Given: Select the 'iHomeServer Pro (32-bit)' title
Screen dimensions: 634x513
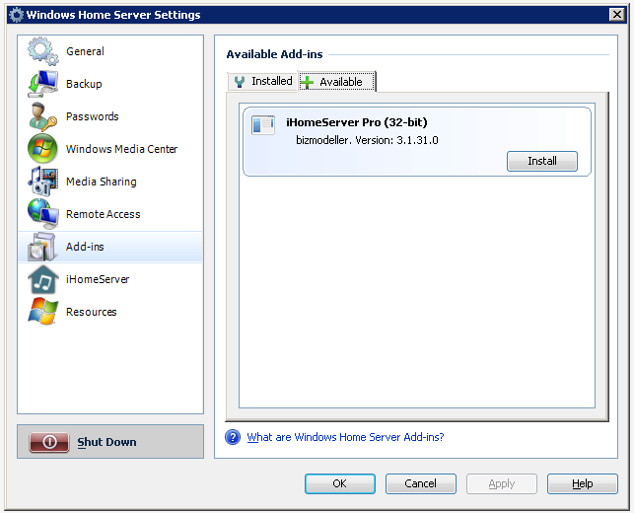Looking at the screenshot, I should click(x=357, y=122).
